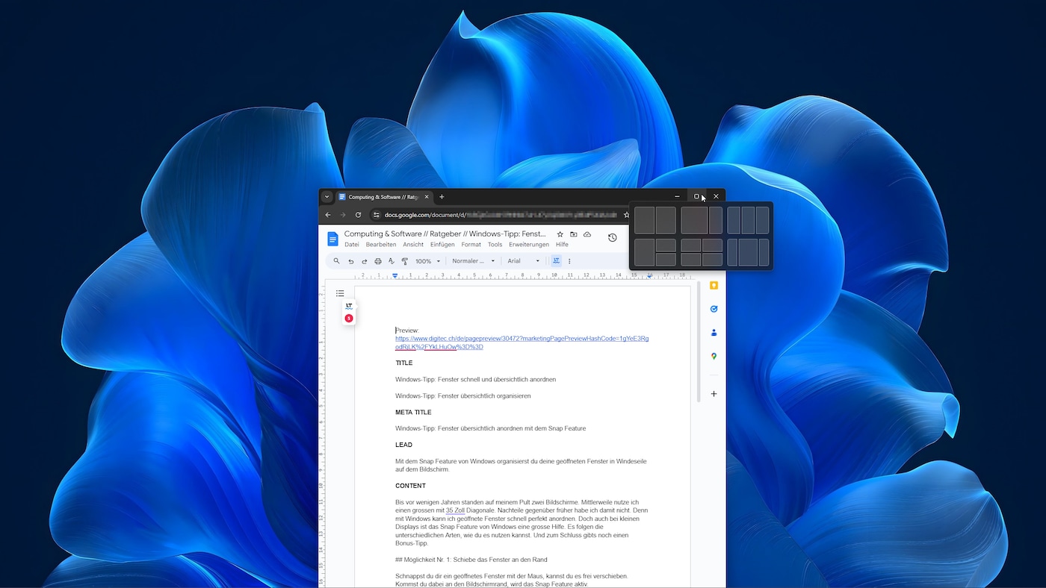The height and width of the screenshot is (588, 1046).
Task: Click the docs.google.com address bar
Action: (501, 215)
